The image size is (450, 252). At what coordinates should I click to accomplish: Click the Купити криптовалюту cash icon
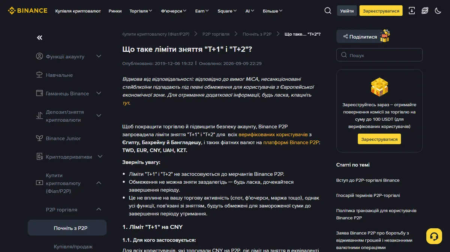point(39,183)
